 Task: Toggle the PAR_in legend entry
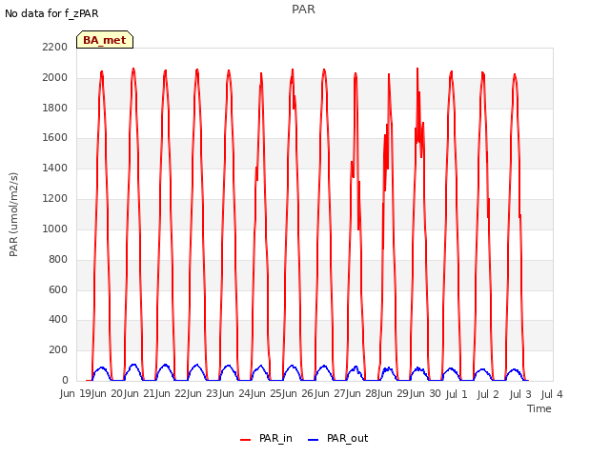coord(267,438)
